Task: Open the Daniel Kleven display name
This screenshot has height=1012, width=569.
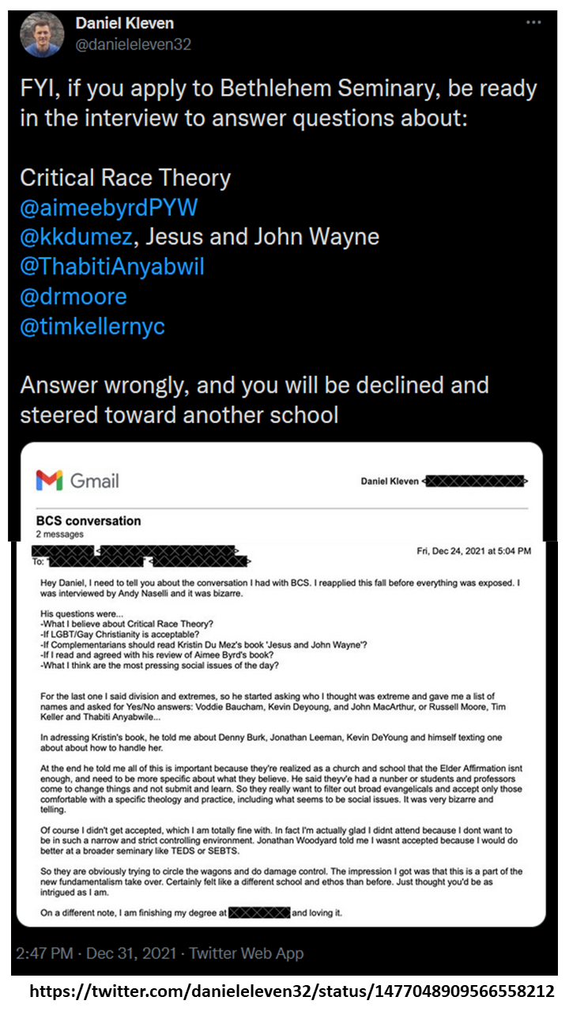Action: (124, 23)
